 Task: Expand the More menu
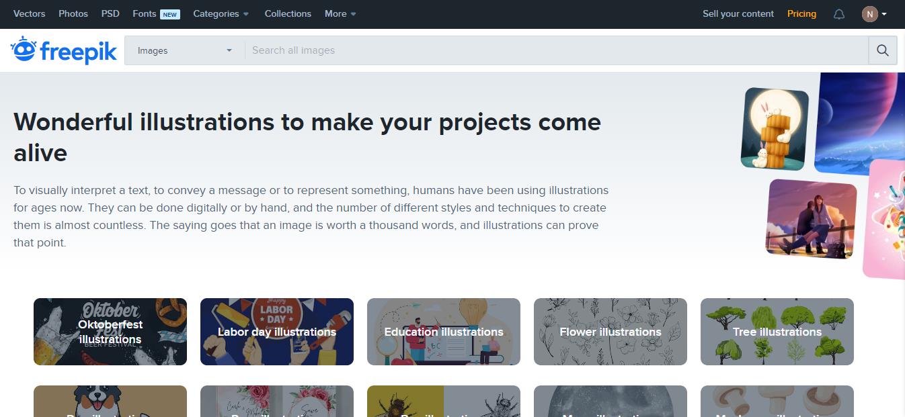(x=340, y=13)
